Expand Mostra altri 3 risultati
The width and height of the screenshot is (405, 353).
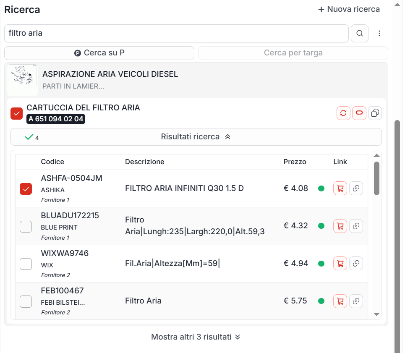coord(196,337)
